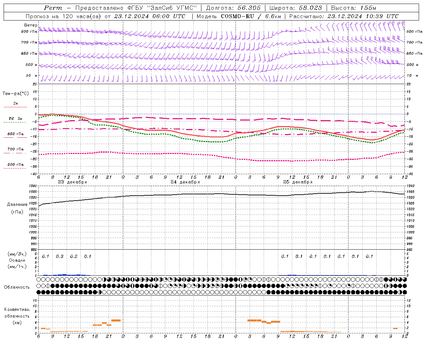The width and height of the screenshot is (424, 339).
Task: Click the "(мм/3ч.)" unit label
Action: 17,254
